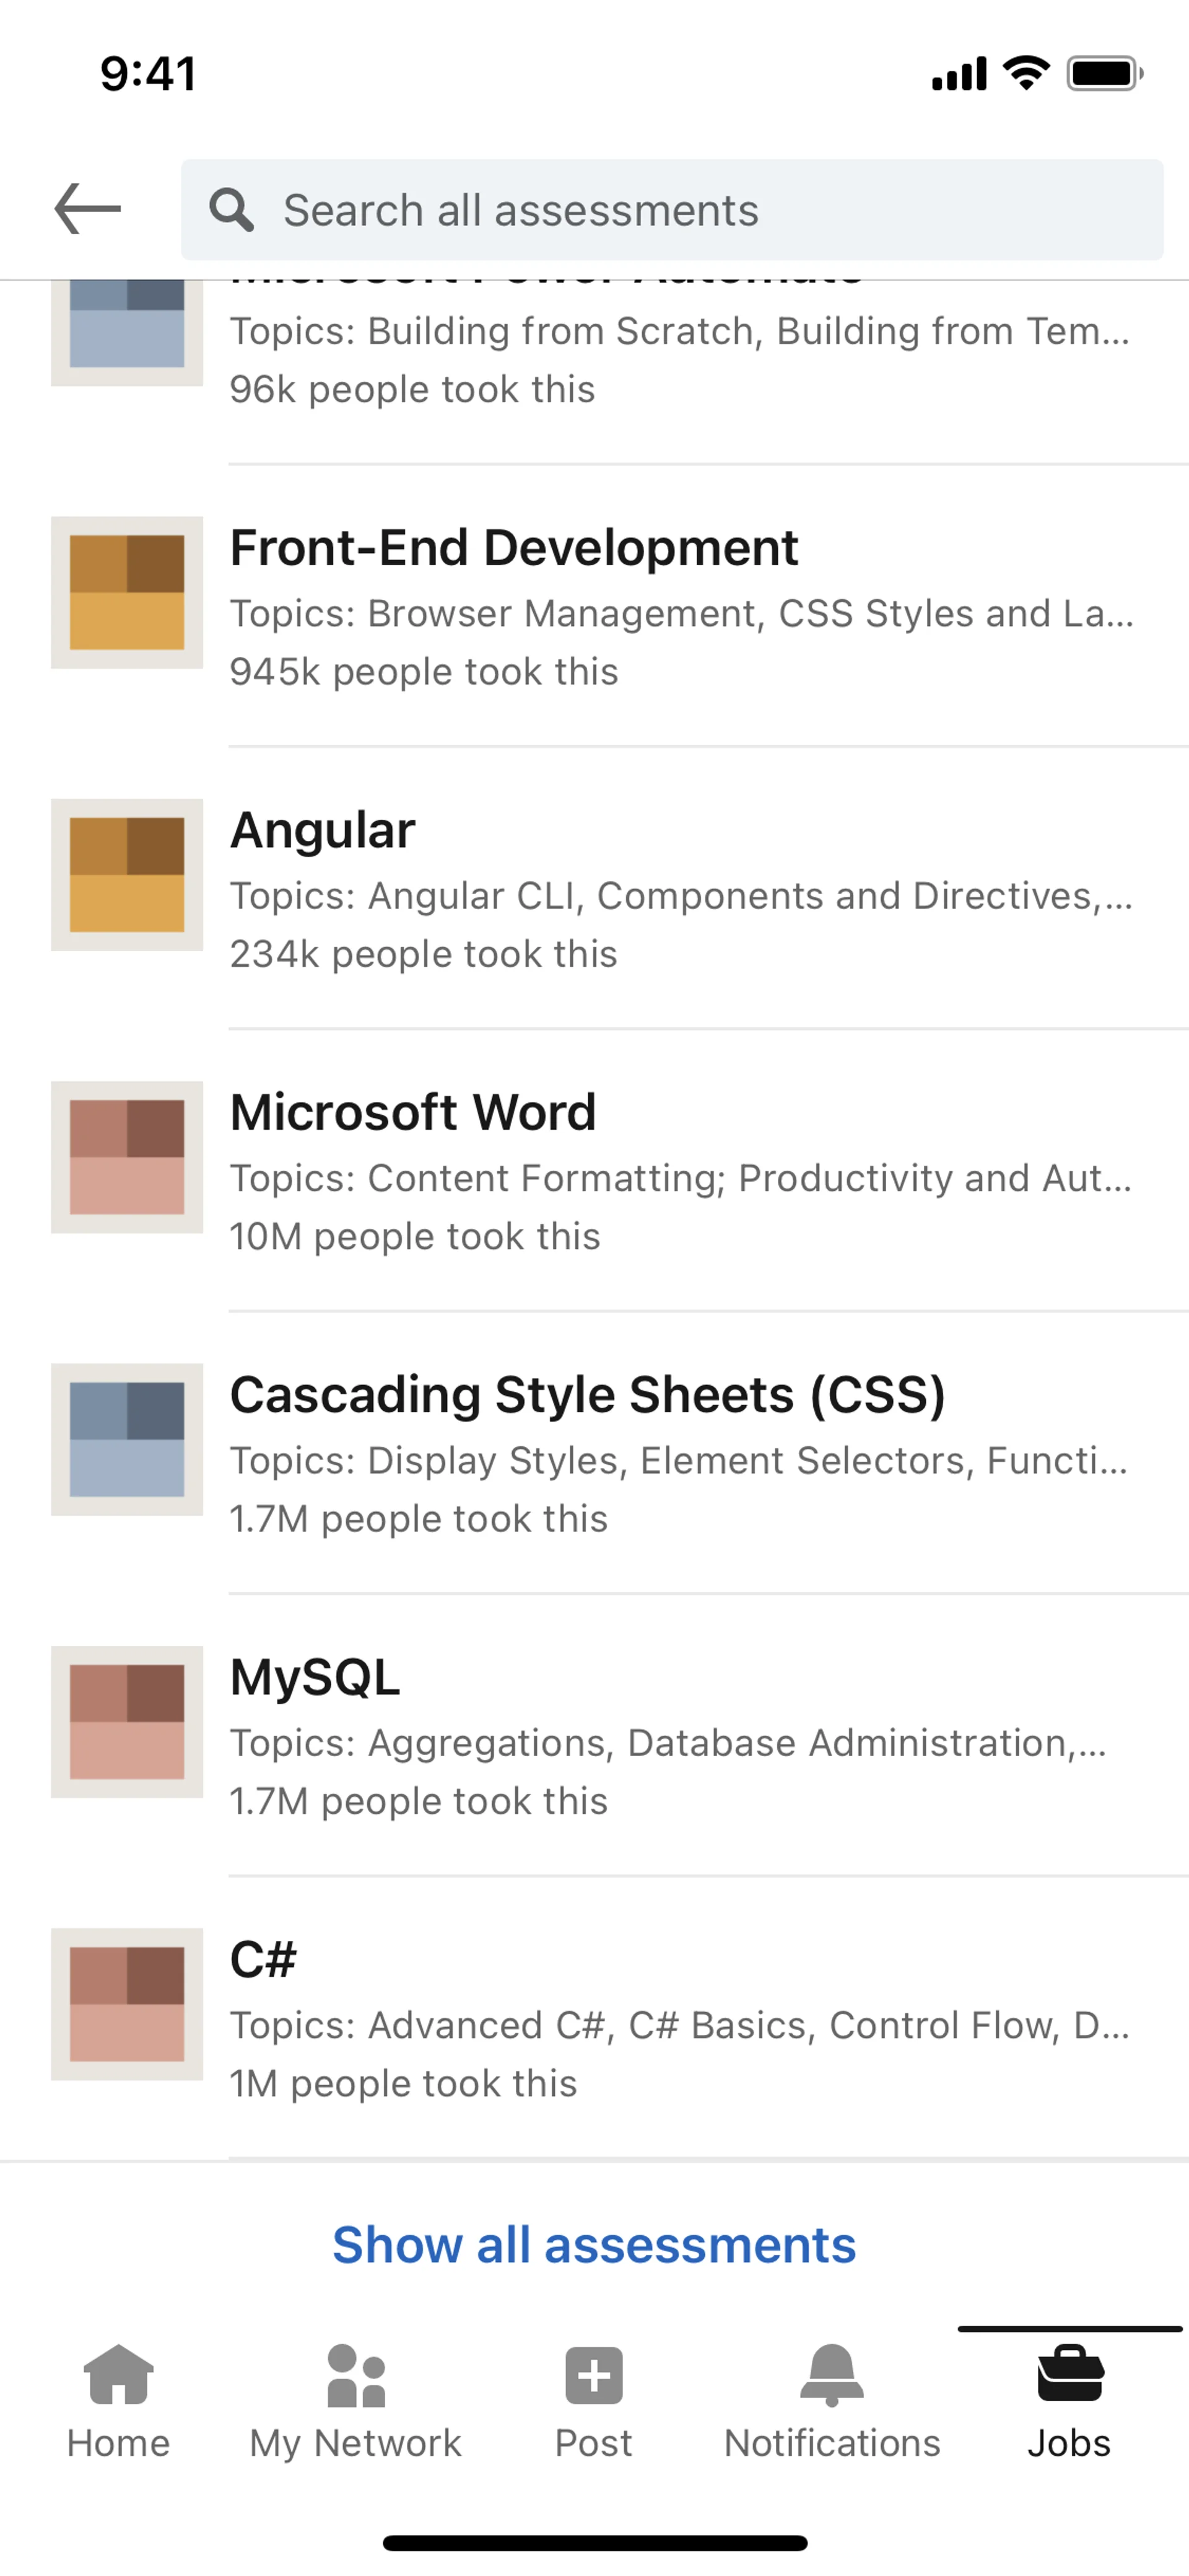
Task: Open Notifications bell icon
Action: pyautogui.click(x=831, y=2375)
